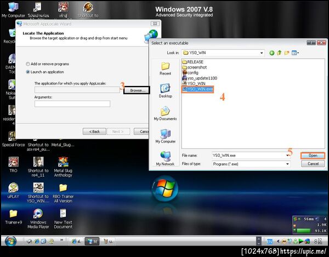Click Back in AppLocale Wizard
The image size is (329, 257).
pyautogui.click(x=94, y=132)
